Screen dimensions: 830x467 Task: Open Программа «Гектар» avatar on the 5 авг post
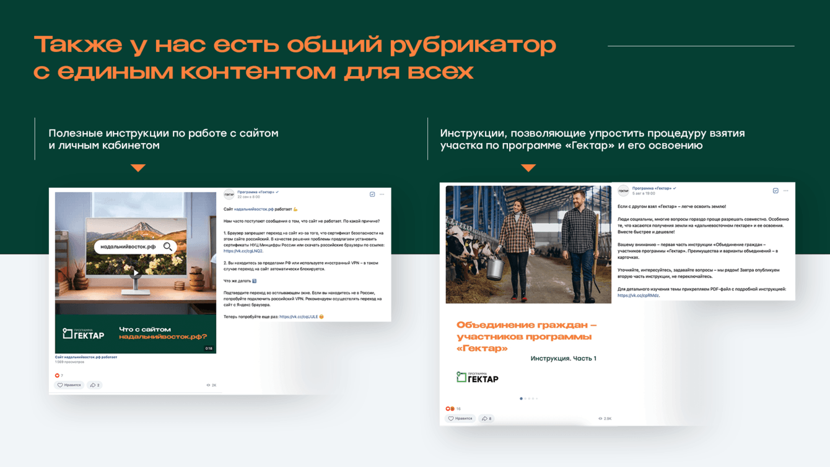pos(623,191)
